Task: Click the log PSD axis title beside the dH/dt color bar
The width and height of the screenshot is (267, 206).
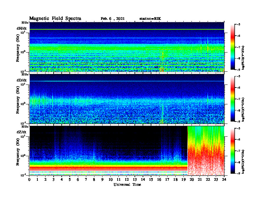Action: pos(243,58)
